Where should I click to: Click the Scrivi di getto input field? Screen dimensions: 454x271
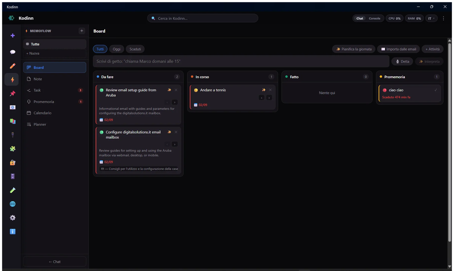[241, 61]
